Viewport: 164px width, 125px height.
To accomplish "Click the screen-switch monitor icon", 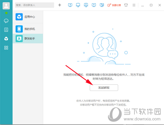I will 102,5.
